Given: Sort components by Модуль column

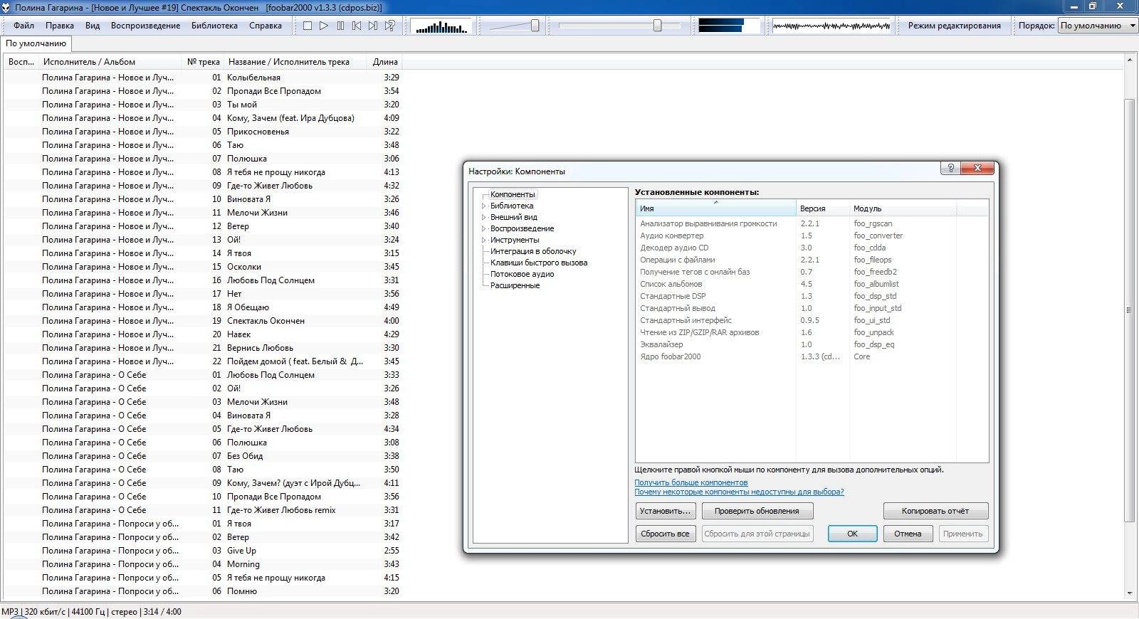Looking at the screenshot, I should 903,208.
